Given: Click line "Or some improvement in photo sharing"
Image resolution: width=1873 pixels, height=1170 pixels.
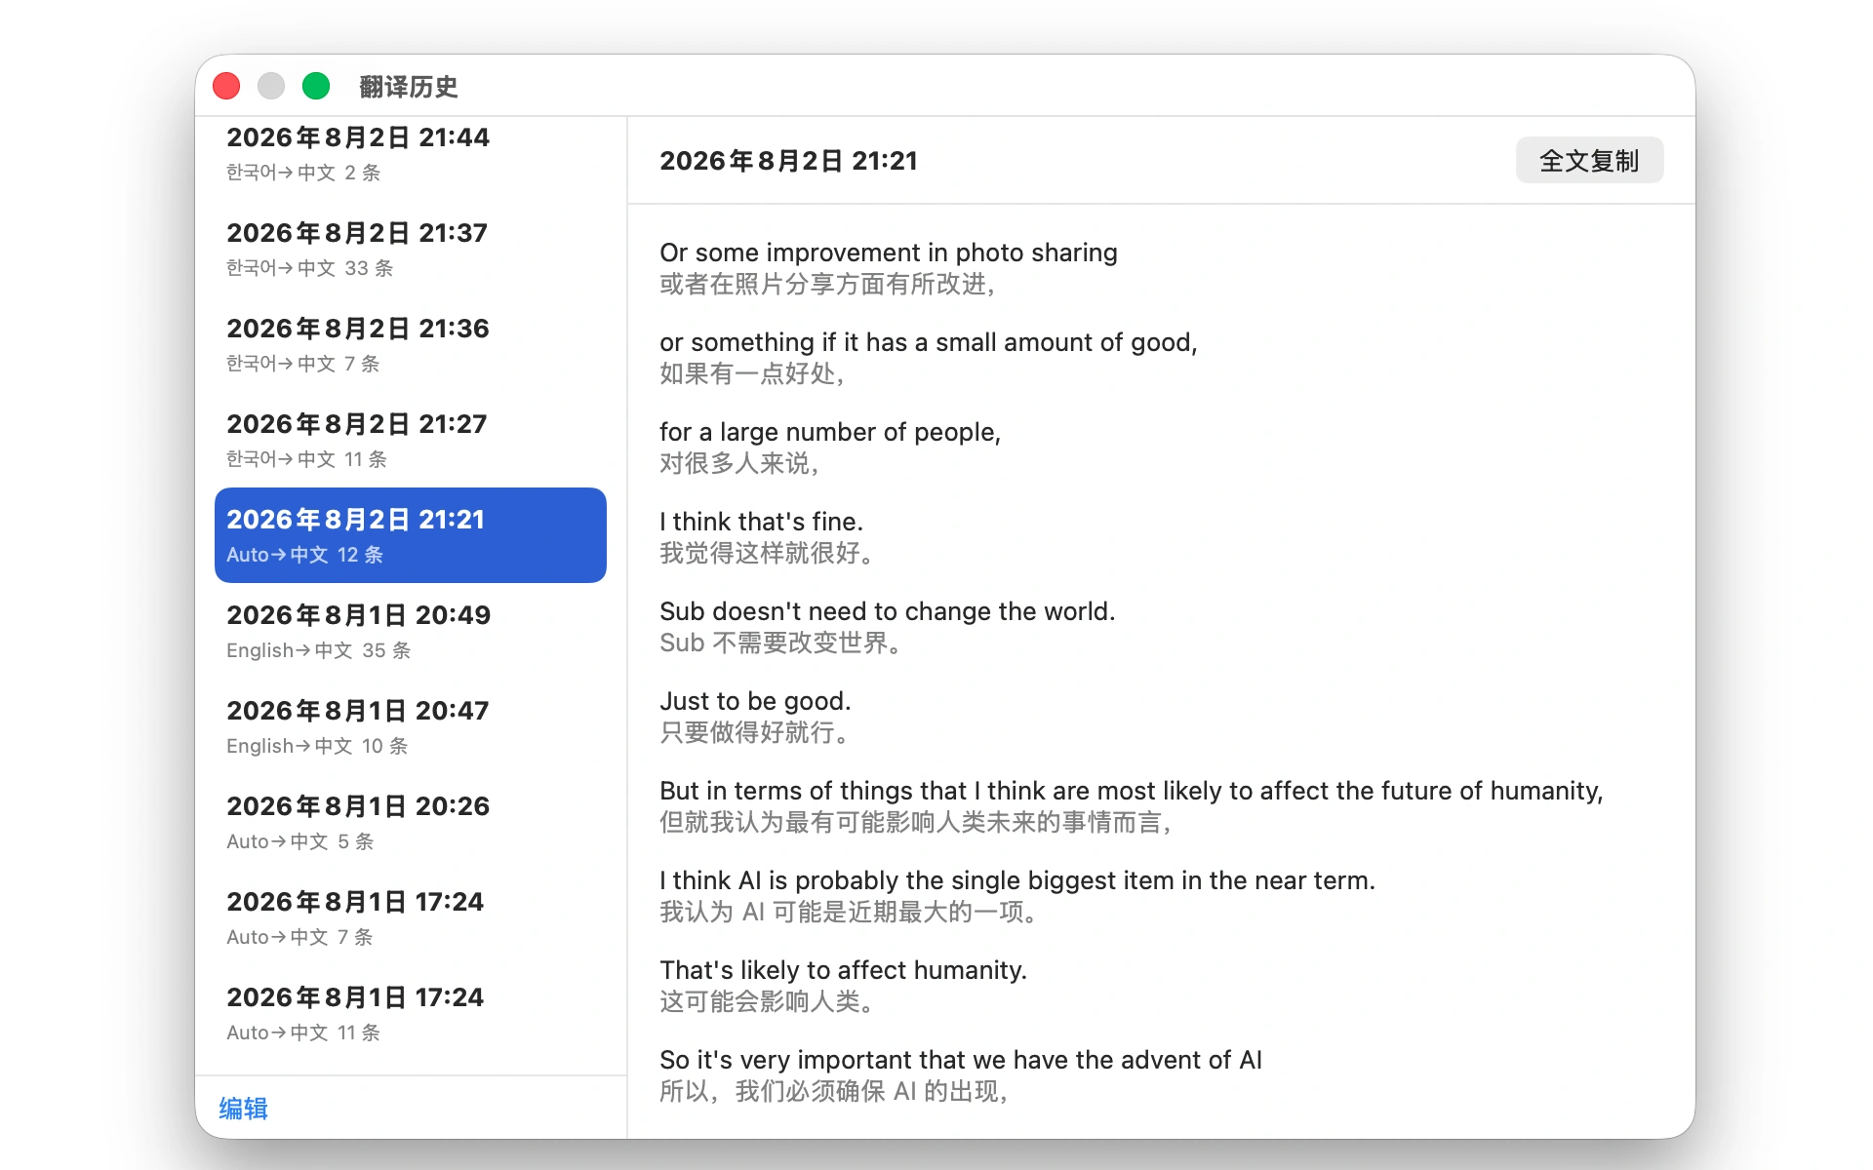Looking at the screenshot, I should (x=889, y=253).
